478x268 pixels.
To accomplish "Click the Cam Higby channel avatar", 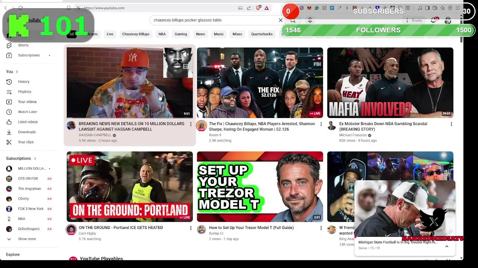I will (71, 230).
